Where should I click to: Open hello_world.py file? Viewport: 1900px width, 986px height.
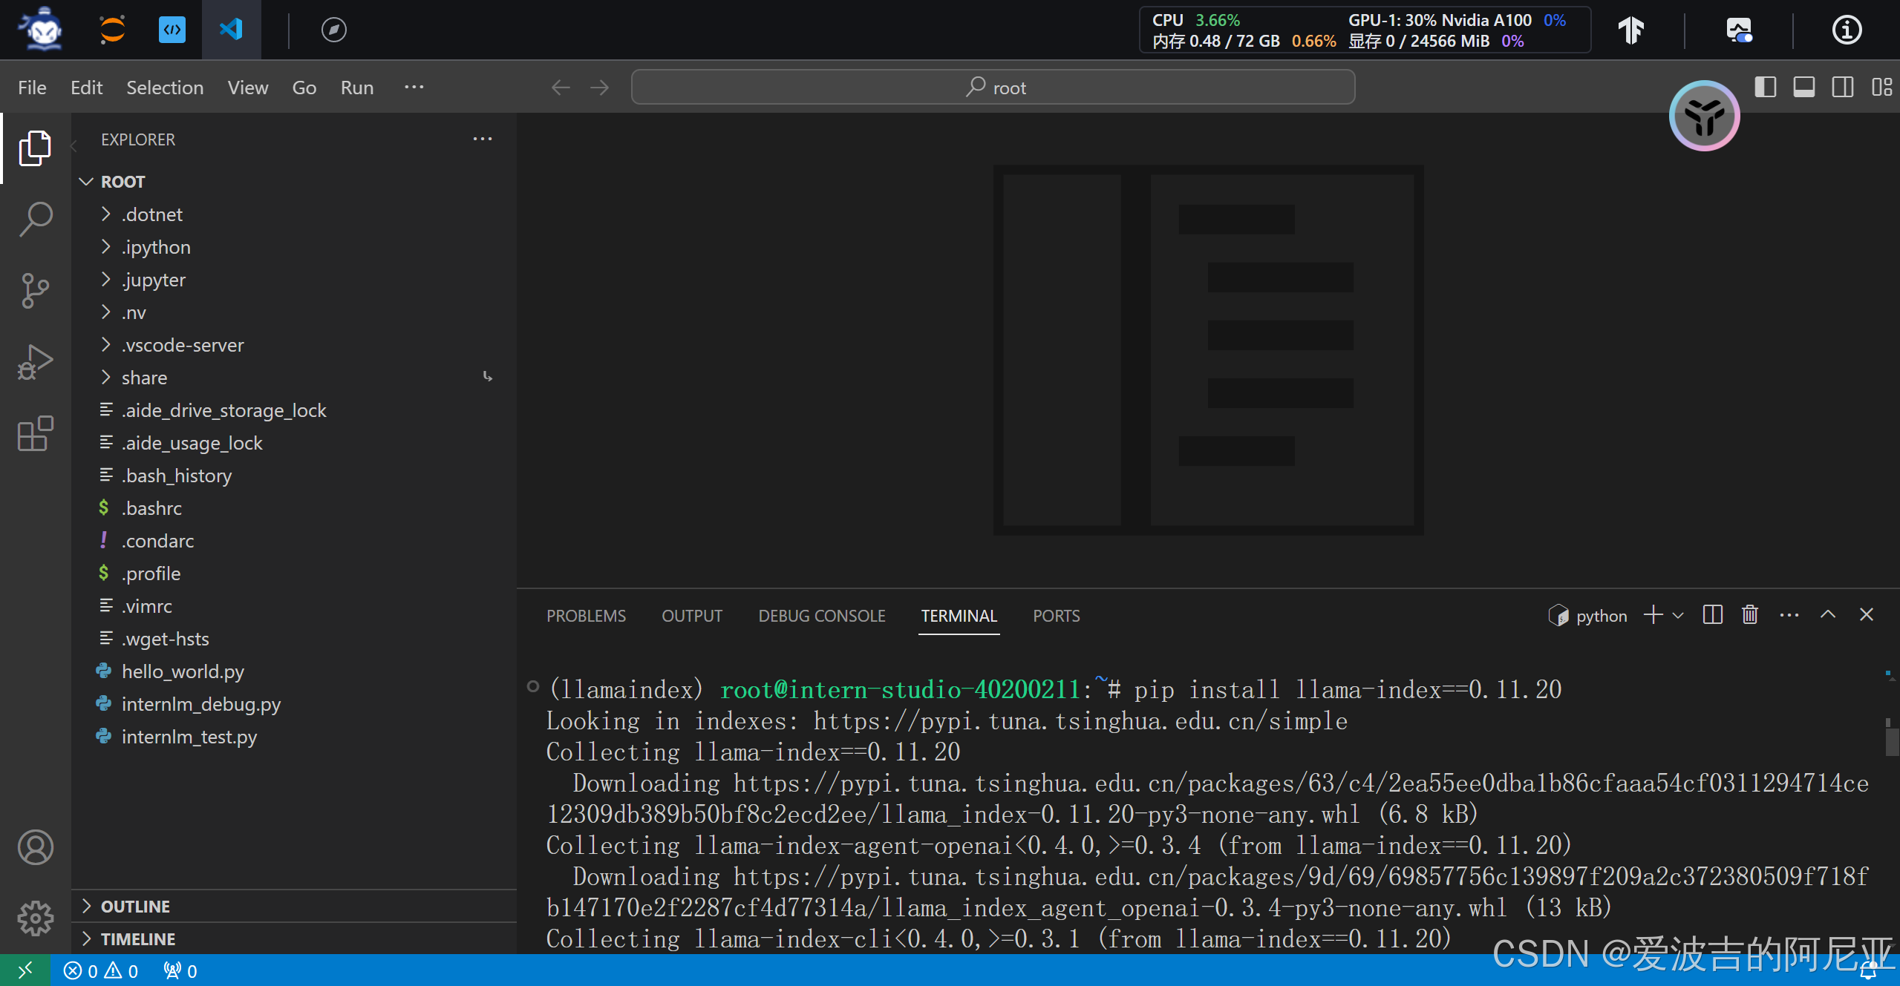(x=183, y=671)
